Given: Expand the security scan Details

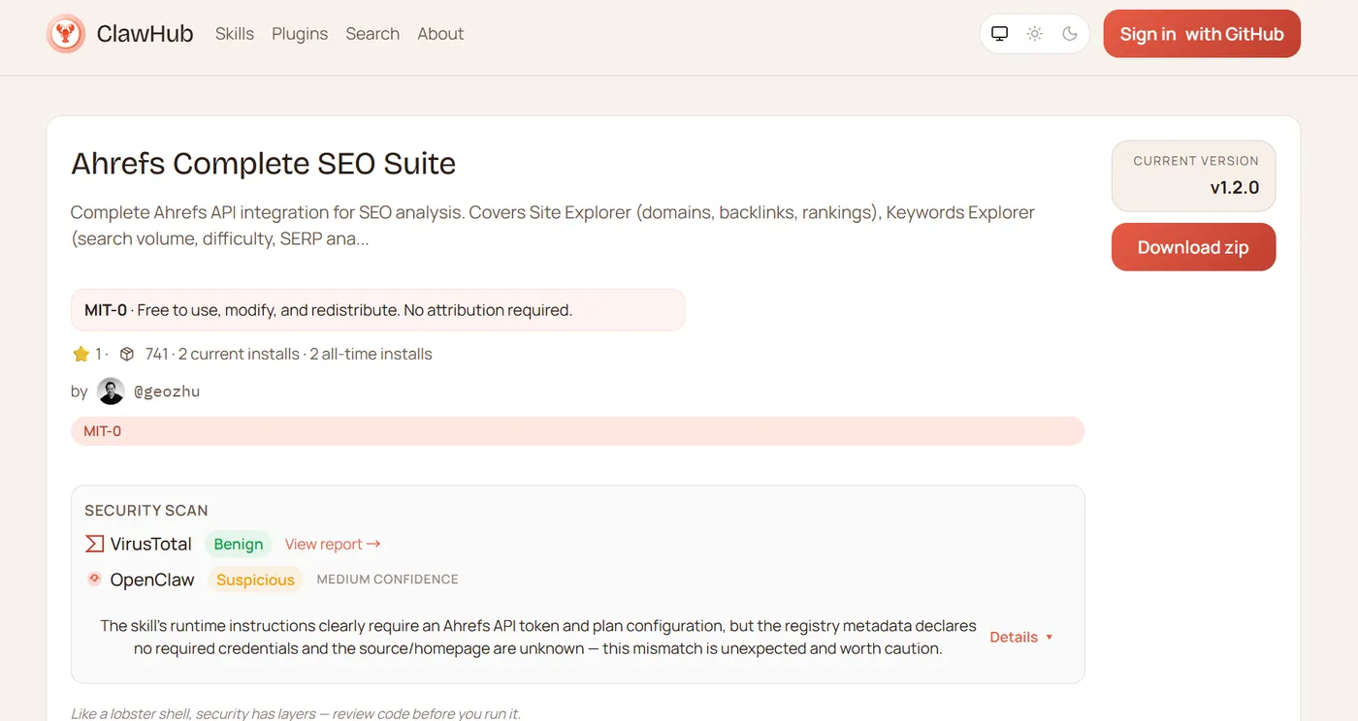Looking at the screenshot, I should [1020, 637].
